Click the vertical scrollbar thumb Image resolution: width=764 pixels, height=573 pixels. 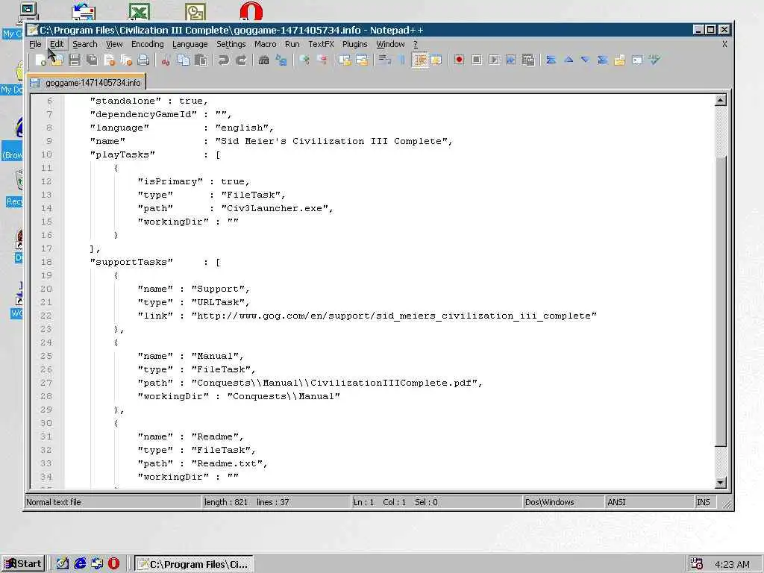point(721,301)
